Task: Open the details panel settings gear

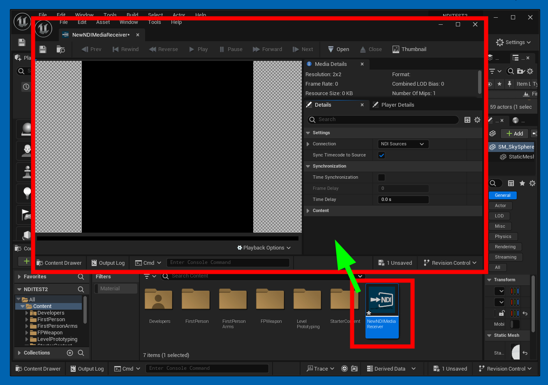Action: (x=477, y=120)
